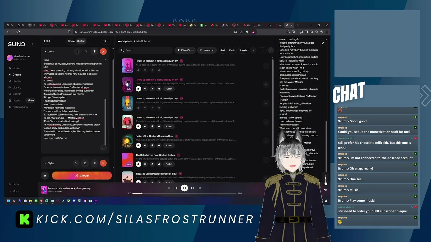Click the orange magic wand in Lyrics
The width and height of the screenshot is (431, 242).
103,51
